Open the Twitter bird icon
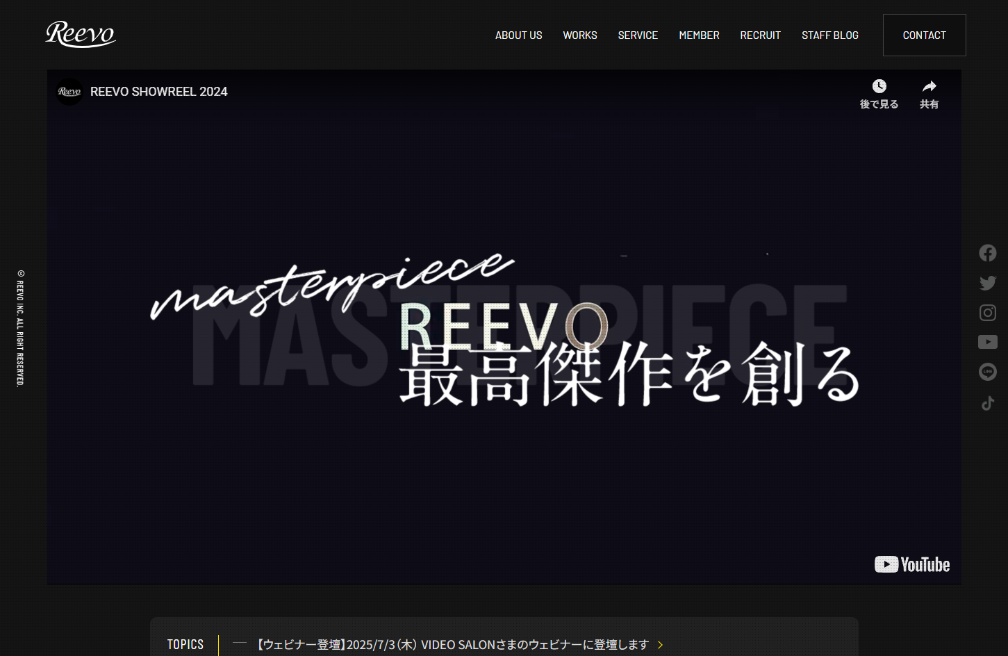The width and height of the screenshot is (1008, 656). click(x=987, y=283)
